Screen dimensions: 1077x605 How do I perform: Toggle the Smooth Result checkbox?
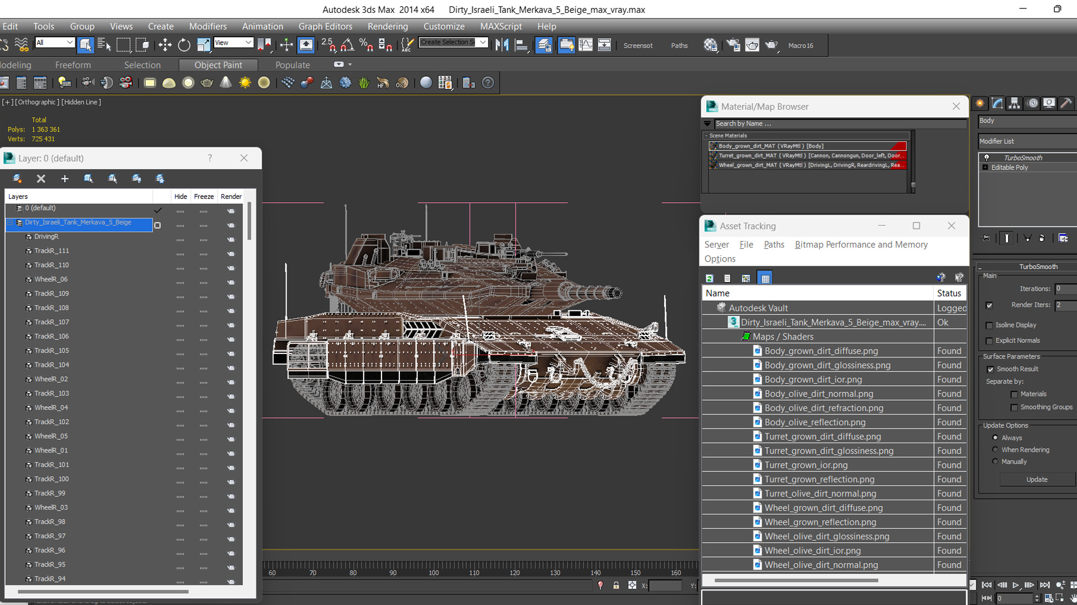pos(990,369)
